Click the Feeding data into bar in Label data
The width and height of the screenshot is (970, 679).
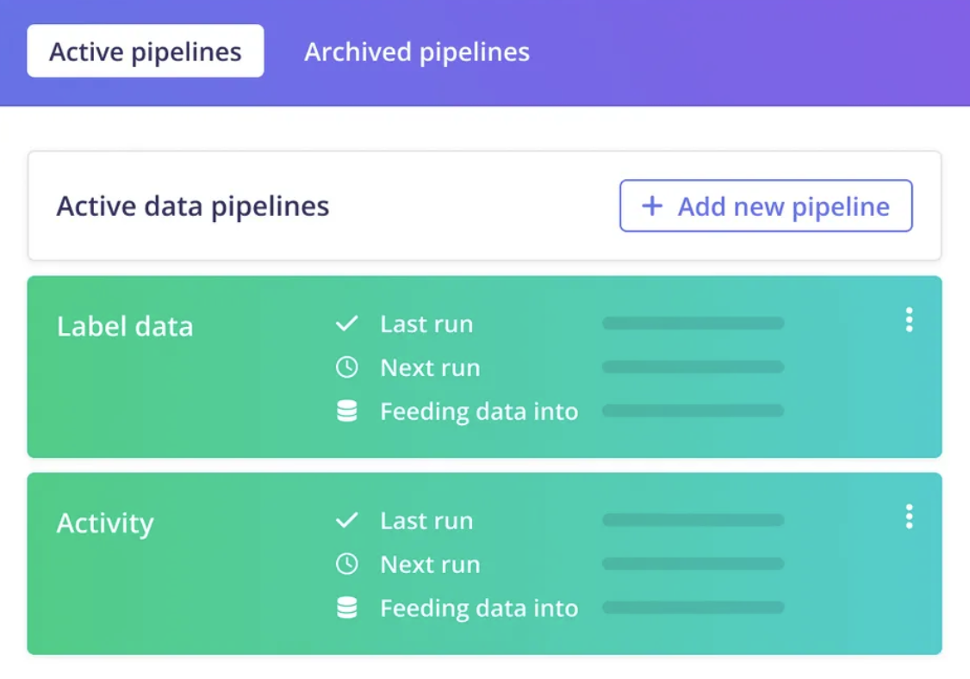(693, 410)
